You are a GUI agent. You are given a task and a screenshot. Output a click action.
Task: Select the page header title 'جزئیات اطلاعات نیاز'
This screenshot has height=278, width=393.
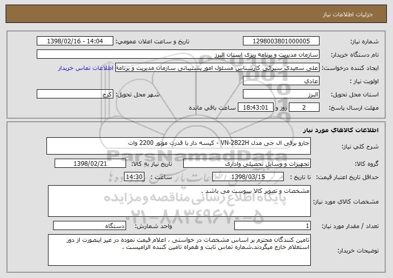coord(348,14)
